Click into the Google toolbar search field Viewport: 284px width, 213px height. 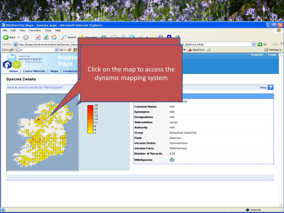tap(37, 50)
